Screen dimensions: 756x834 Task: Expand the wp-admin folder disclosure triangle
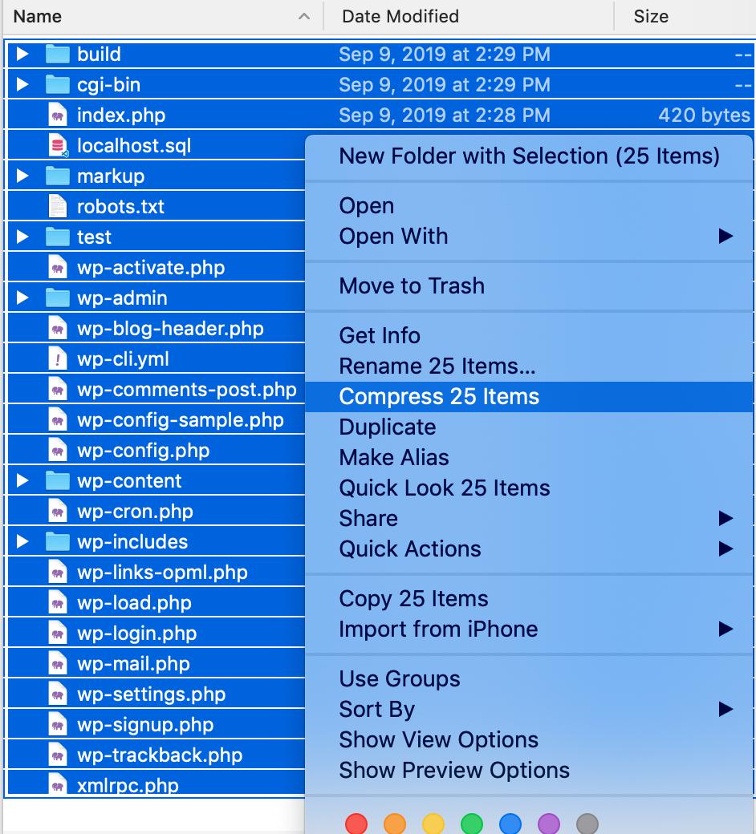pyautogui.click(x=22, y=298)
